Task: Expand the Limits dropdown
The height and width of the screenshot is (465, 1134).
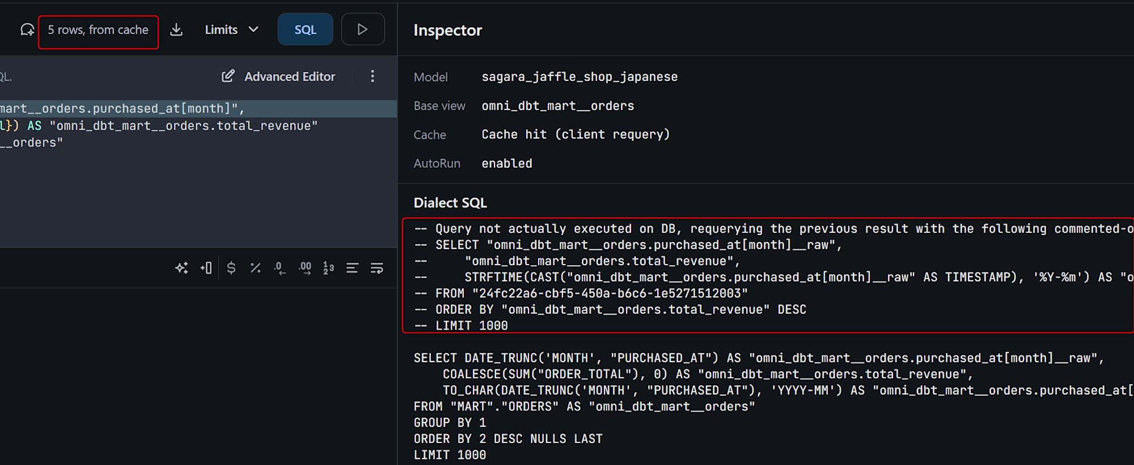Action: [x=231, y=30]
